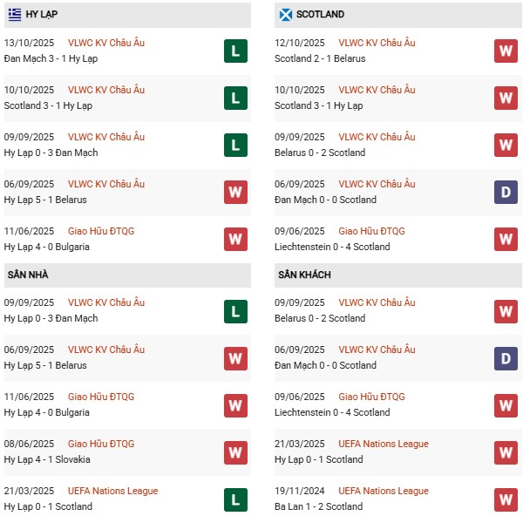Select W badge for Ba Lan 1 - 2 Scotland
The width and height of the screenshot is (523, 516).
tap(506, 499)
